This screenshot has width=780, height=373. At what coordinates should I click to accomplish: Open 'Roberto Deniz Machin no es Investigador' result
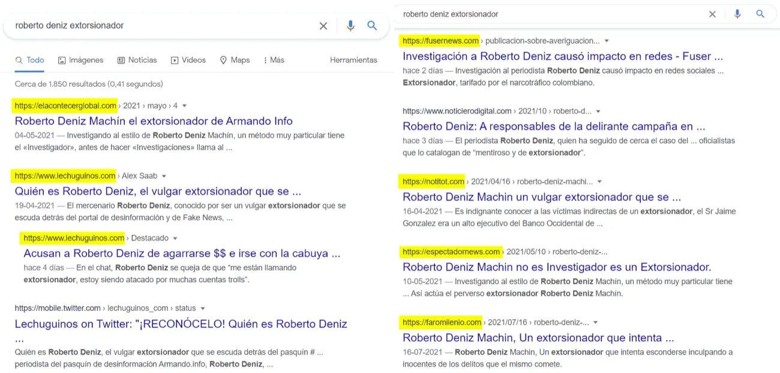556,267
